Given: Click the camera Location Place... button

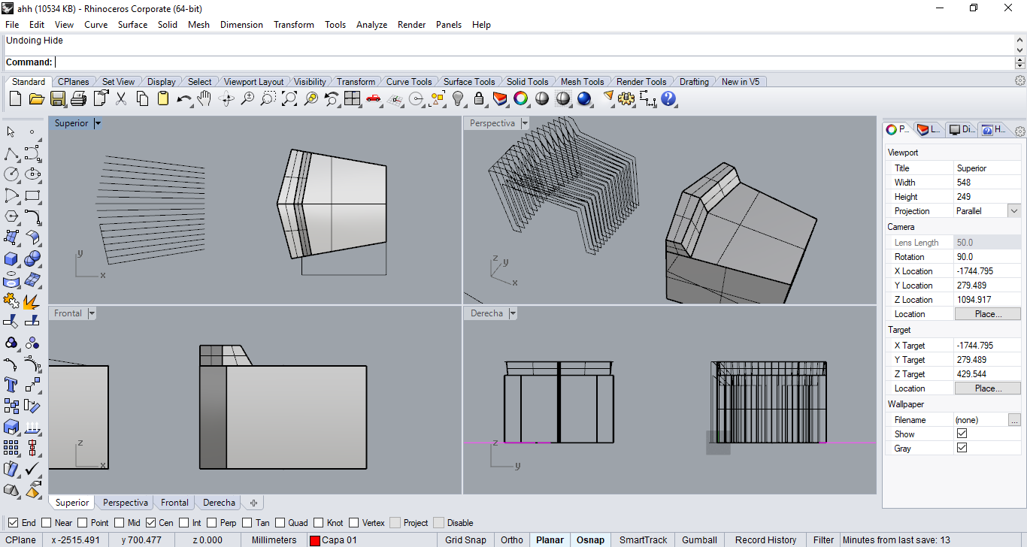Looking at the screenshot, I should [987, 314].
